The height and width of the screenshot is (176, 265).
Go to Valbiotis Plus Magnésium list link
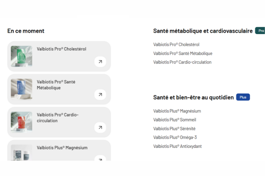(177, 111)
